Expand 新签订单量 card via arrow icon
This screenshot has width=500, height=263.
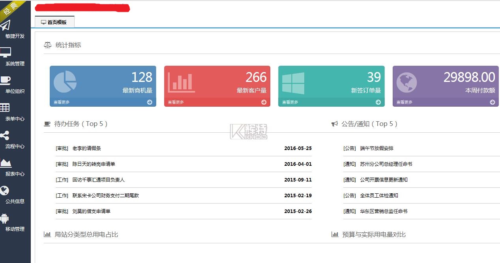378,102
